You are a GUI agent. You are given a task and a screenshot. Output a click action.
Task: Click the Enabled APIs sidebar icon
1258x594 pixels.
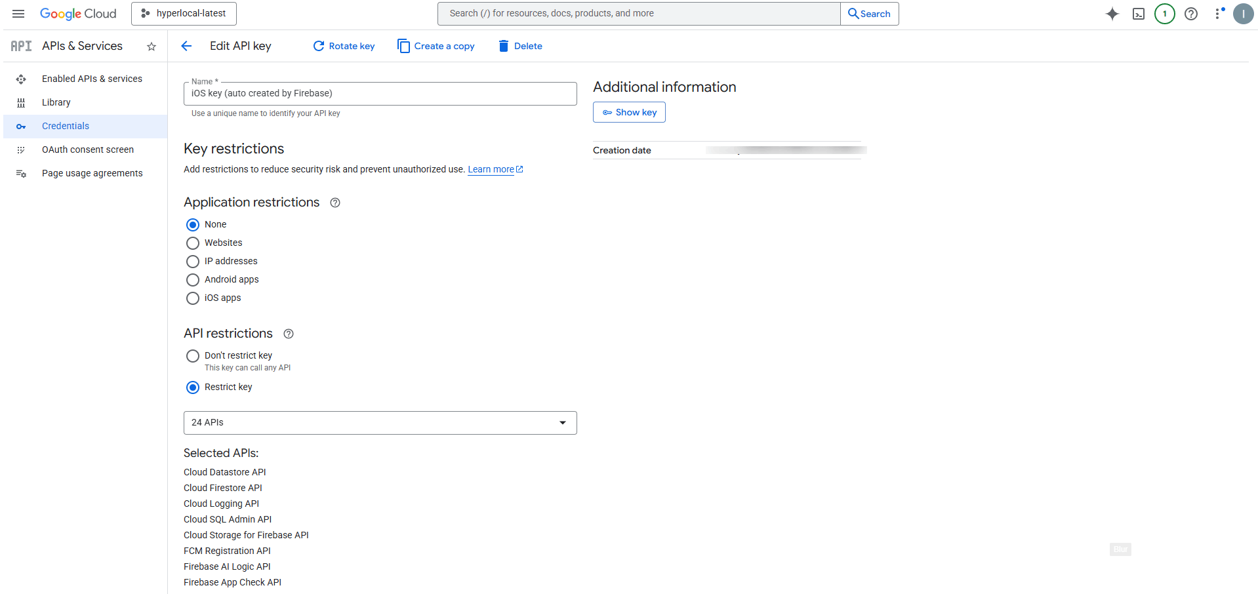[x=21, y=79]
